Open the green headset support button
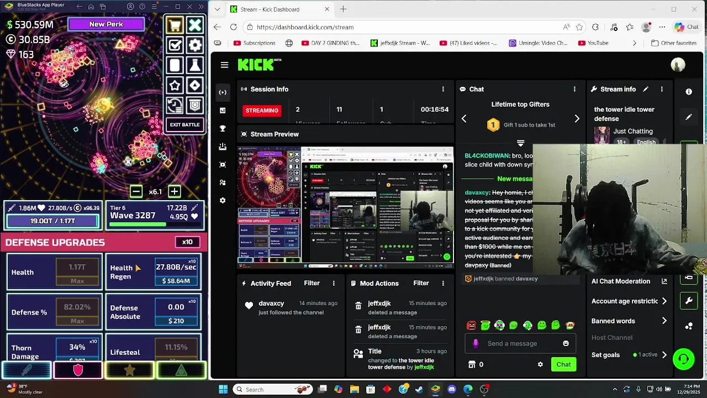The height and width of the screenshot is (398, 707). click(683, 359)
